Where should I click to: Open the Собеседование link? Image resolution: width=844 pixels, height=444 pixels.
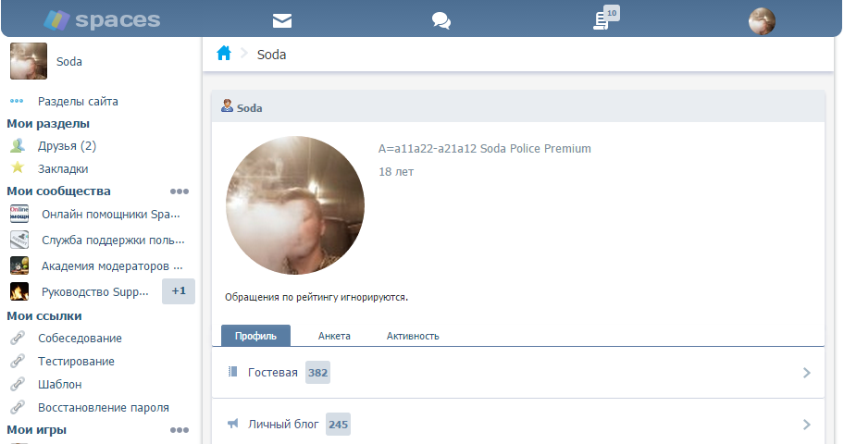click(x=80, y=338)
